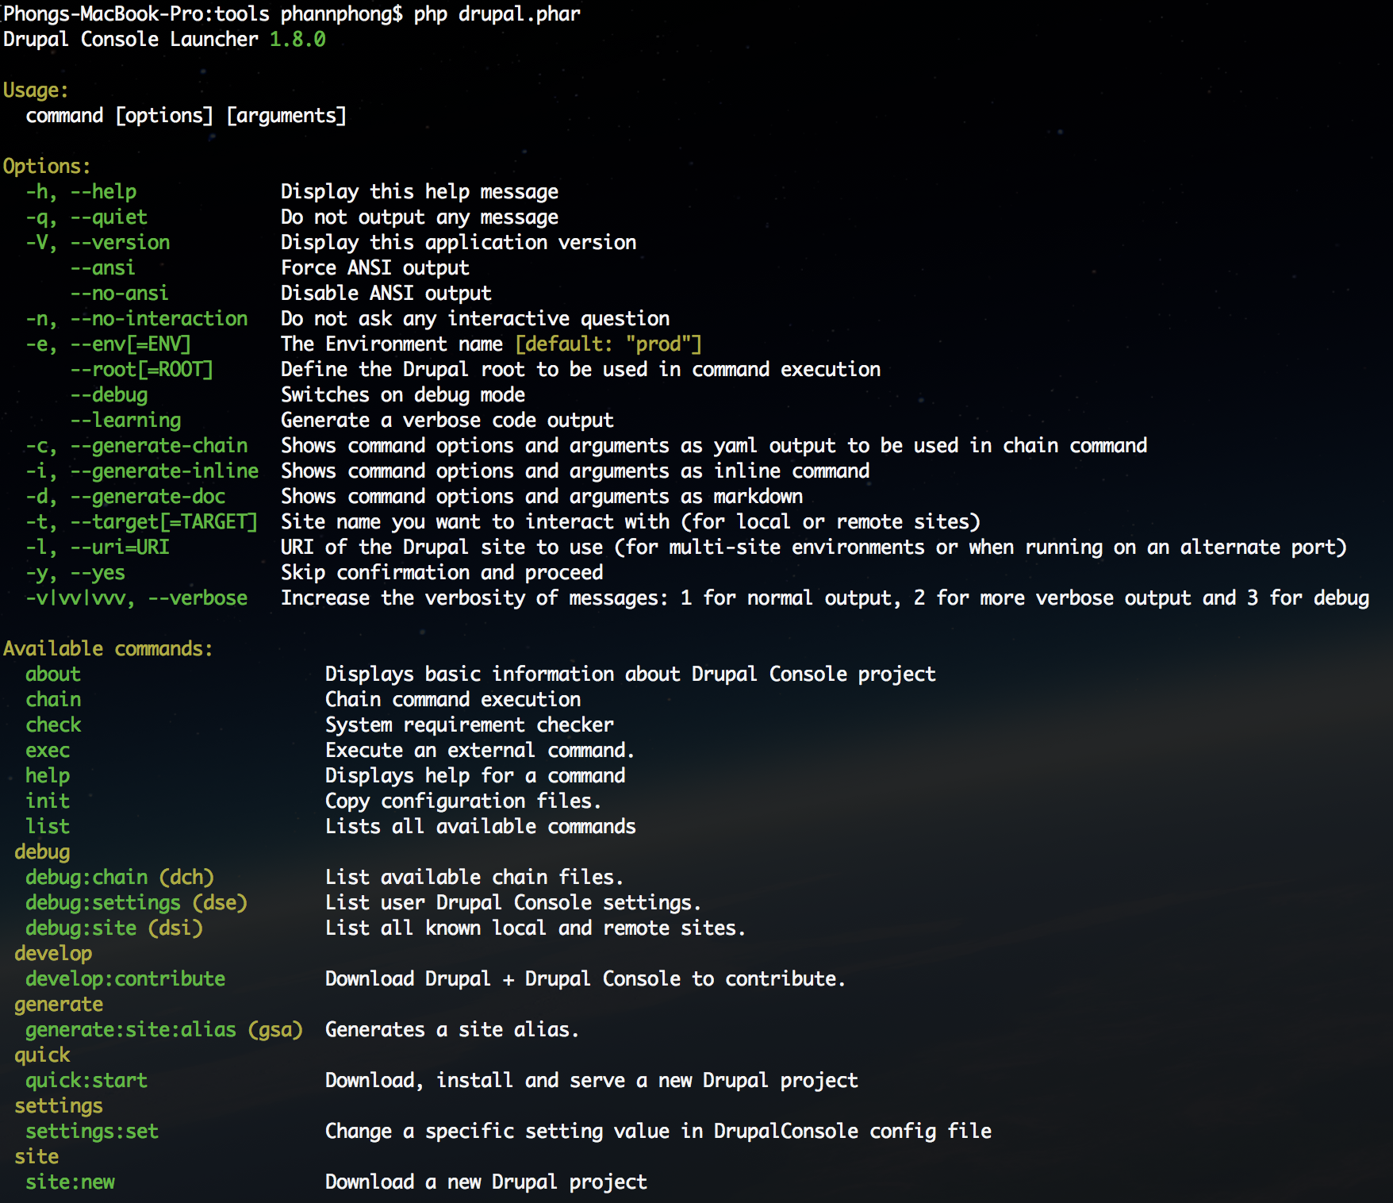The height and width of the screenshot is (1203, 1393).
Task: Click the command line 'php drupal.phar'
Action: [x=497, y=14]
